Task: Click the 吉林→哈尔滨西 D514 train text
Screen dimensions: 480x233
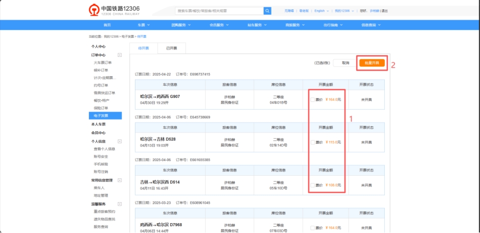Action: pyautogui.click(x=160, y=182)
